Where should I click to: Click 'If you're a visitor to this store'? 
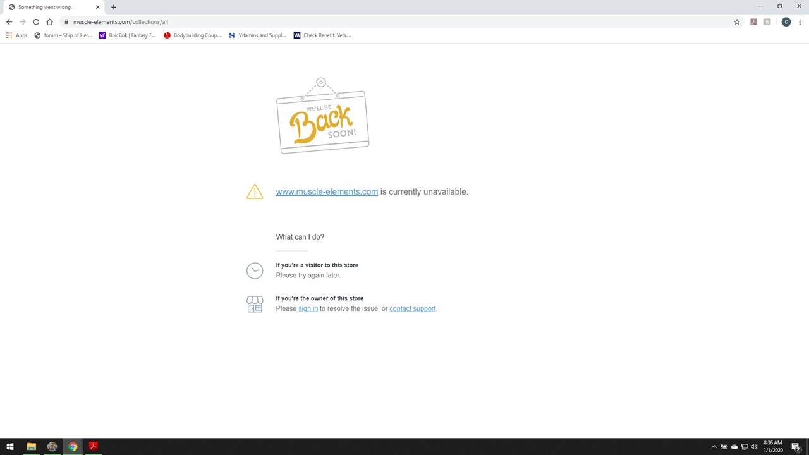(x=317, y=265)
